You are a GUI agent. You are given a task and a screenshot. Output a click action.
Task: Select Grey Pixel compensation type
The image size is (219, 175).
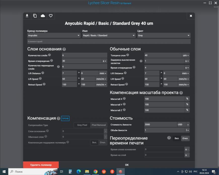click(82, 125)
